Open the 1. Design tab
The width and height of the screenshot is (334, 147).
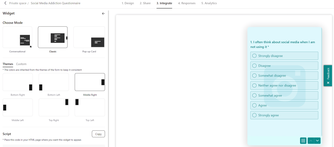pyautogui.click(x=128, y=3)
